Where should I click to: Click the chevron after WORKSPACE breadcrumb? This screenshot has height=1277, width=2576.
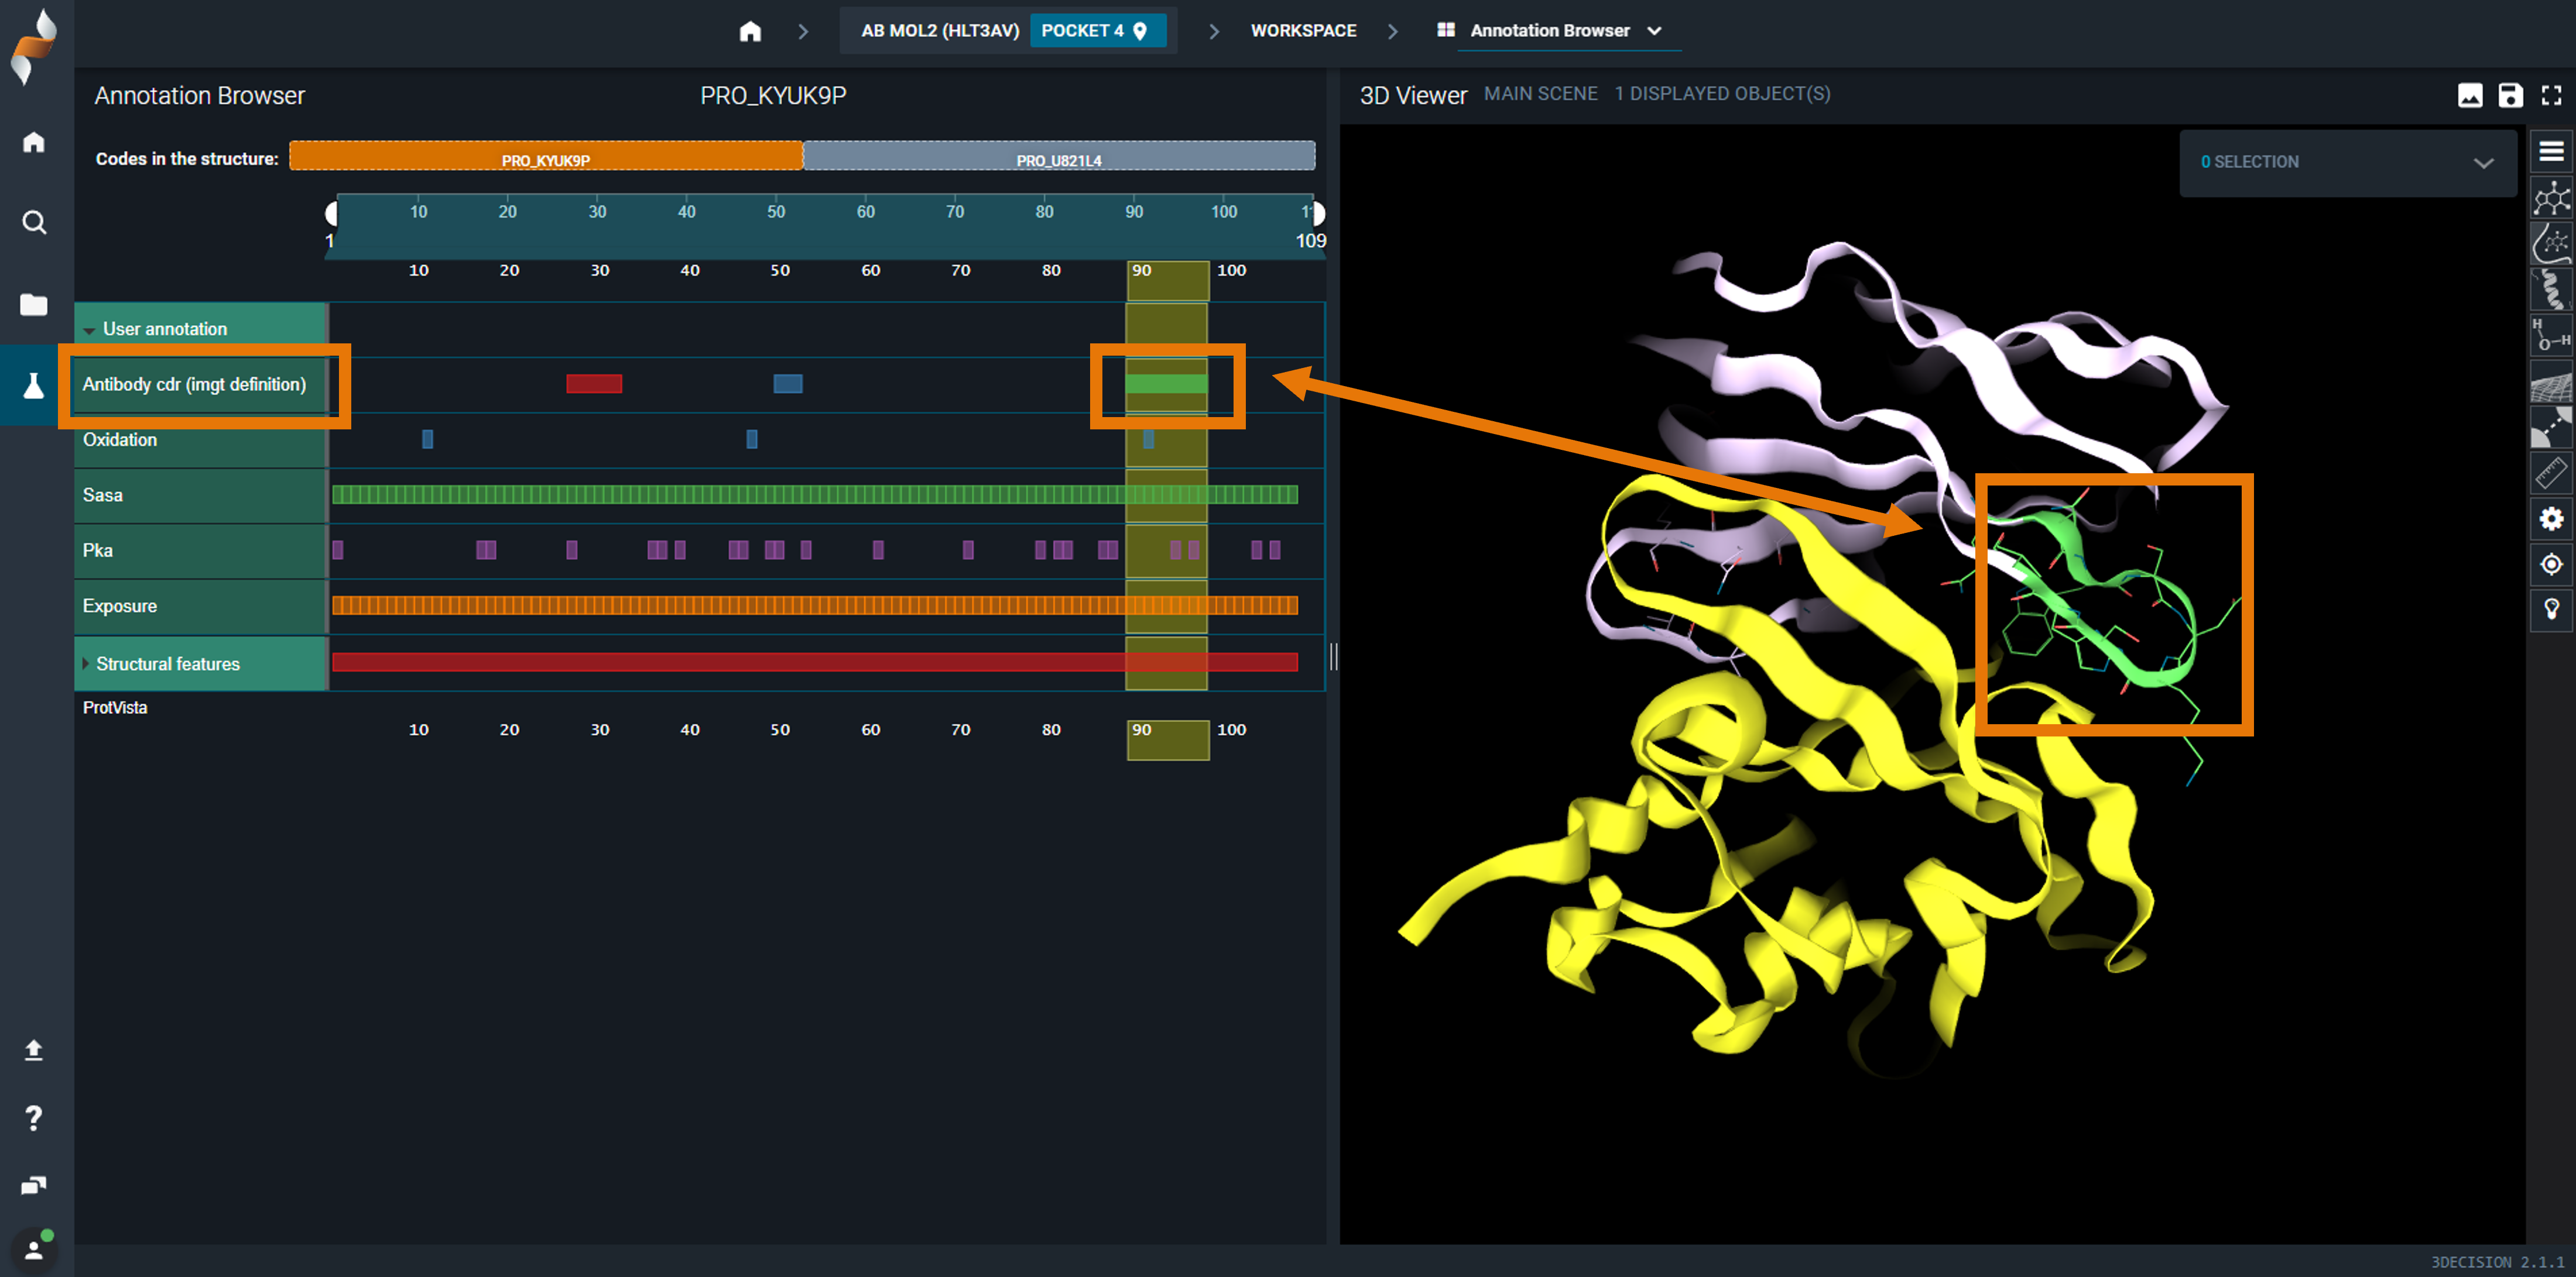(x=1392, y=32)
